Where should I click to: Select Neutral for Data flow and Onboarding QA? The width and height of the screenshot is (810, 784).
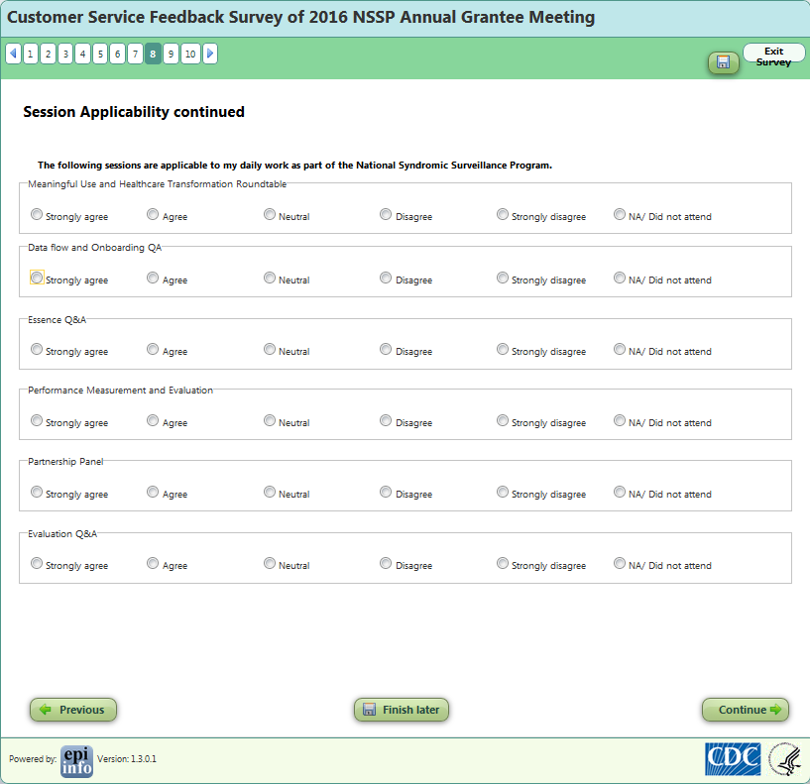pyautogui.click(x=270, y=278)
